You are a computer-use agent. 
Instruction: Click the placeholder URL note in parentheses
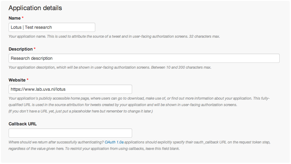pyautogui.click(x=81, y=111)
